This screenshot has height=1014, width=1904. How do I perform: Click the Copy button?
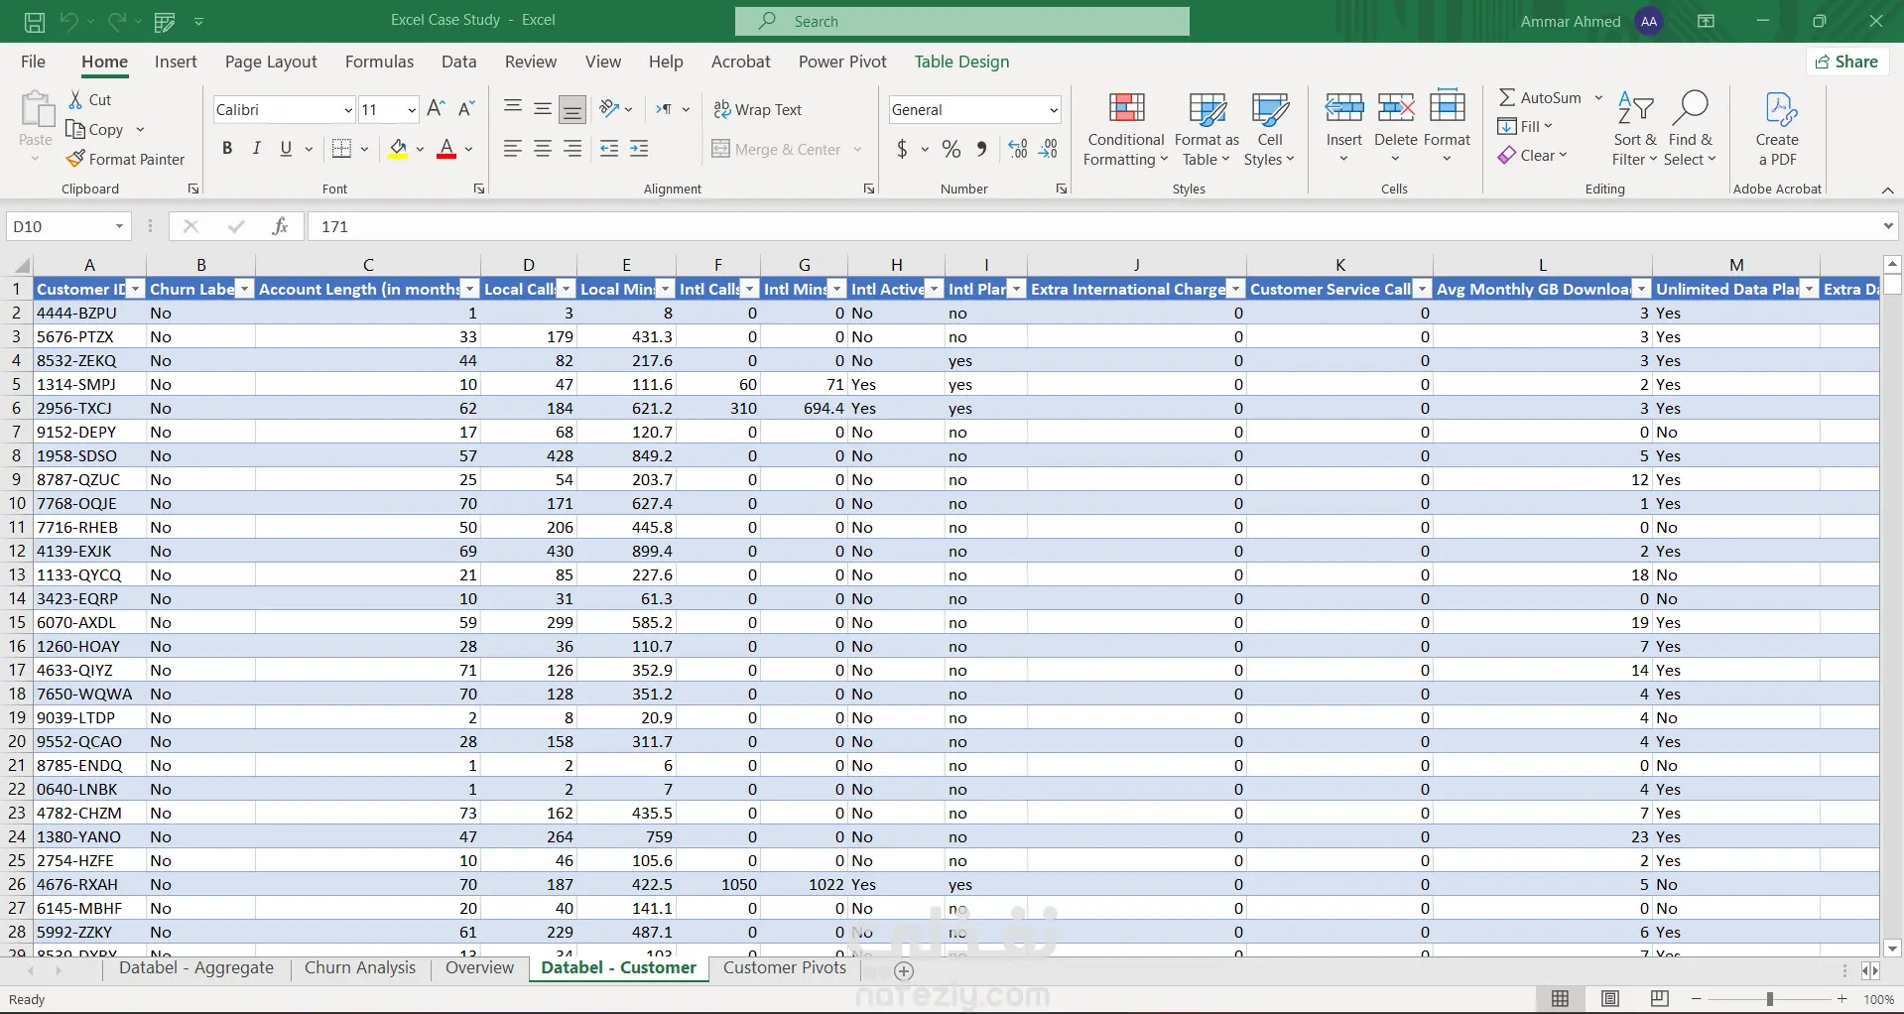pos(96,129)
